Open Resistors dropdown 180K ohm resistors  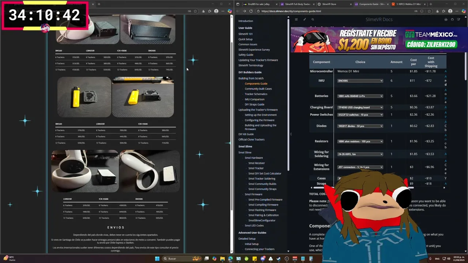pyautogui.click(x=360, y=141)
